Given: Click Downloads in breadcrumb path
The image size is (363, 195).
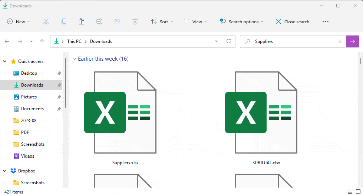Looking at the screenshot, I should point(101,41).
